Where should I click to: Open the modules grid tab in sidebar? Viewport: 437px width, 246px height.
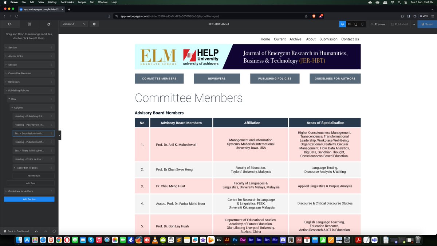(x=29, y=24)
